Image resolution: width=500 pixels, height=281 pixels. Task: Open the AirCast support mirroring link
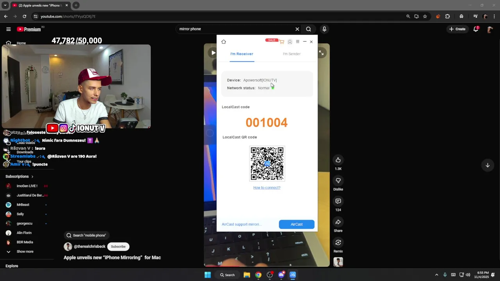[x=242, y=224]
